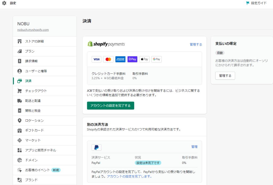This screenshot has height=185, width=273.
Task: Click the AMEX payment icon
Action: (x=120, y=59)
